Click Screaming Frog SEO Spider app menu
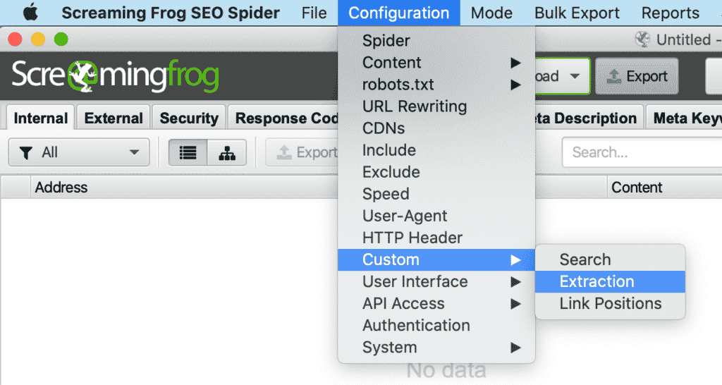This screenshot has height=385, width=722. point(171,13)
